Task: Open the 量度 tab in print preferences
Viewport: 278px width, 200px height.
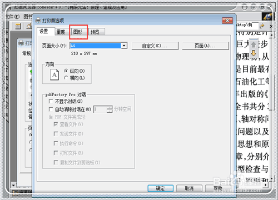Action: click(62, 32)
